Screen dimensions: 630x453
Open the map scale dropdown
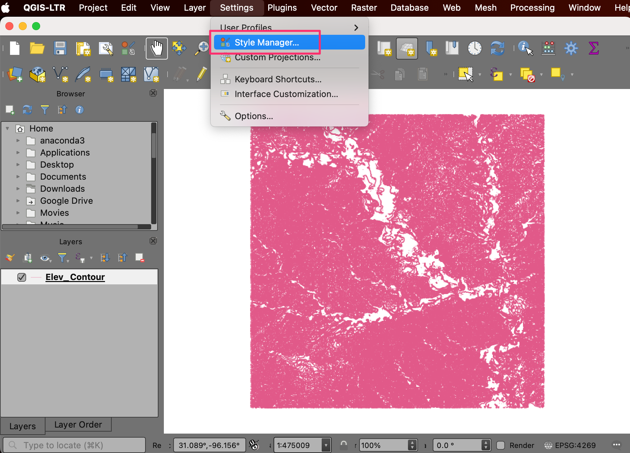(326, 445)
